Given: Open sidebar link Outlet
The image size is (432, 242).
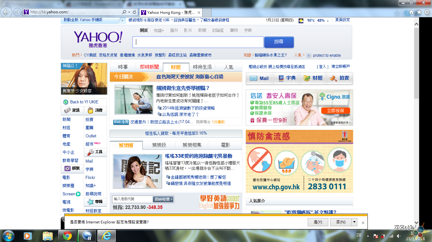Looking at the screenshot, I should pos(91,136).
